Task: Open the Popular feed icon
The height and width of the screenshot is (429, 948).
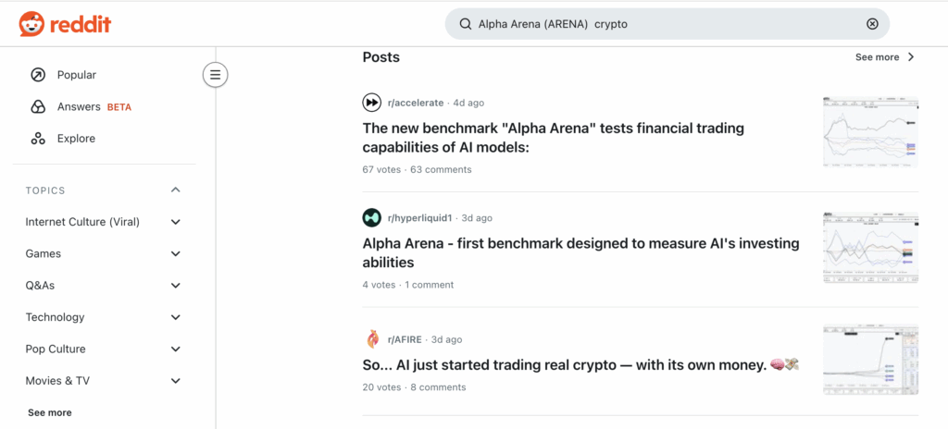Action: 38,75
